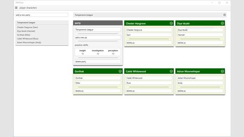Edit Caleb Whitewood character name field
Screen dimensions: 244x137
tap(149, 78)
